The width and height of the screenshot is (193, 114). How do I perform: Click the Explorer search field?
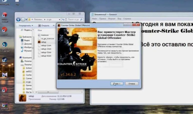[73, 20]
